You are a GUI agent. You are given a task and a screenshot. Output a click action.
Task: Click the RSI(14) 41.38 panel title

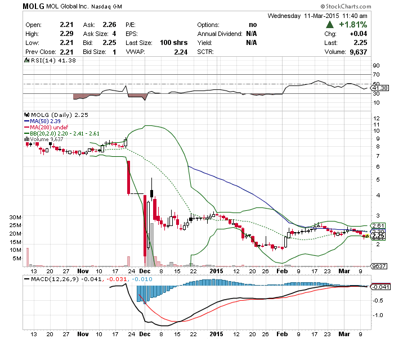tap(53, 61)
